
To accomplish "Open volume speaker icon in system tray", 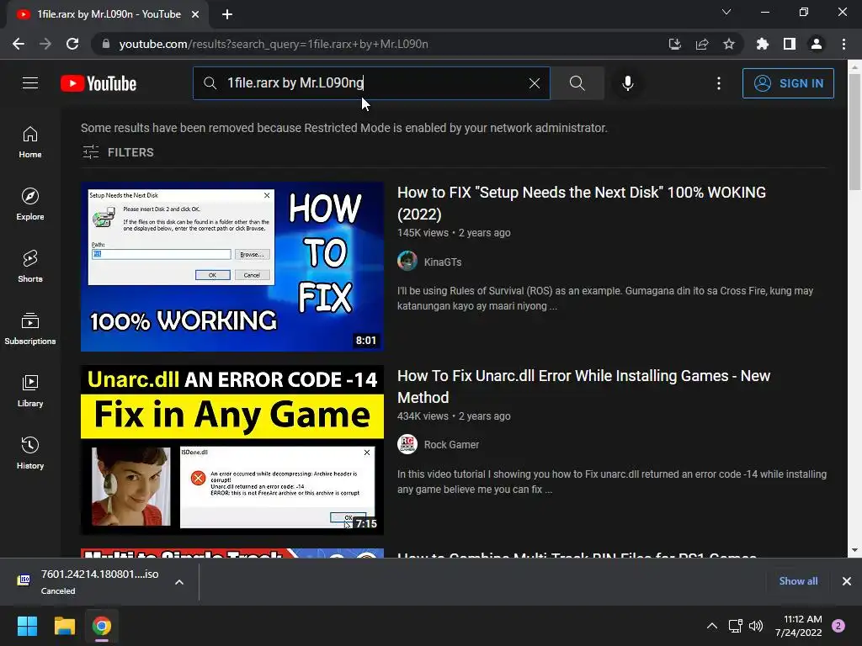I will pyautogui.click(x=756, y=626).
